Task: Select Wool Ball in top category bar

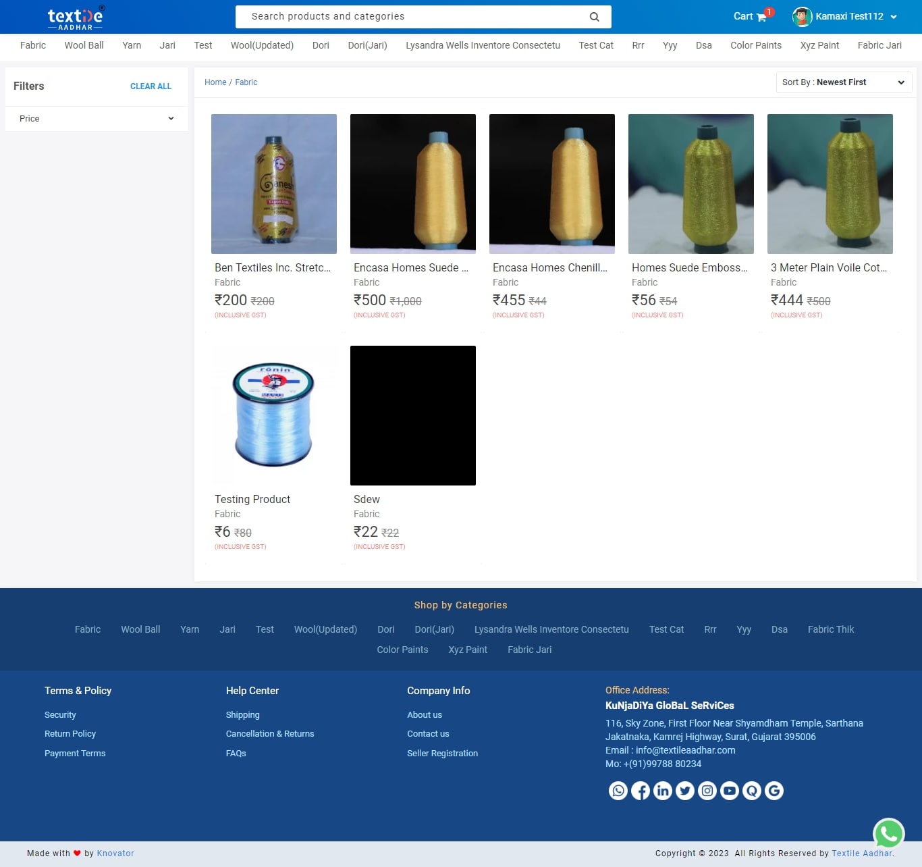Action: point(84,45)
